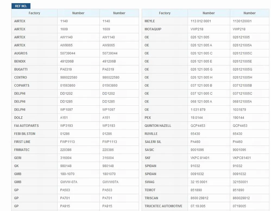Select the PEX number 19.0144
This screenshot has width=271, height=211.
(197, 118)
